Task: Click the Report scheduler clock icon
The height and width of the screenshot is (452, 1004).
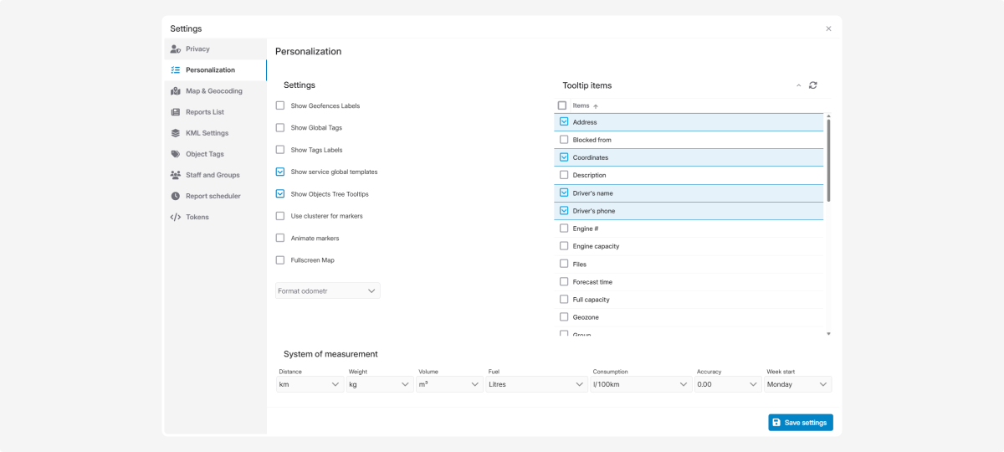Action: pos(176,196)
